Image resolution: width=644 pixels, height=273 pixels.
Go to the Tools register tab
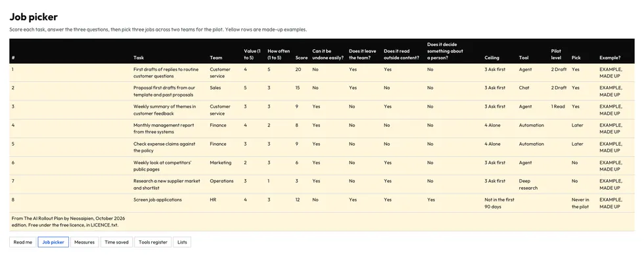point(152,242)
